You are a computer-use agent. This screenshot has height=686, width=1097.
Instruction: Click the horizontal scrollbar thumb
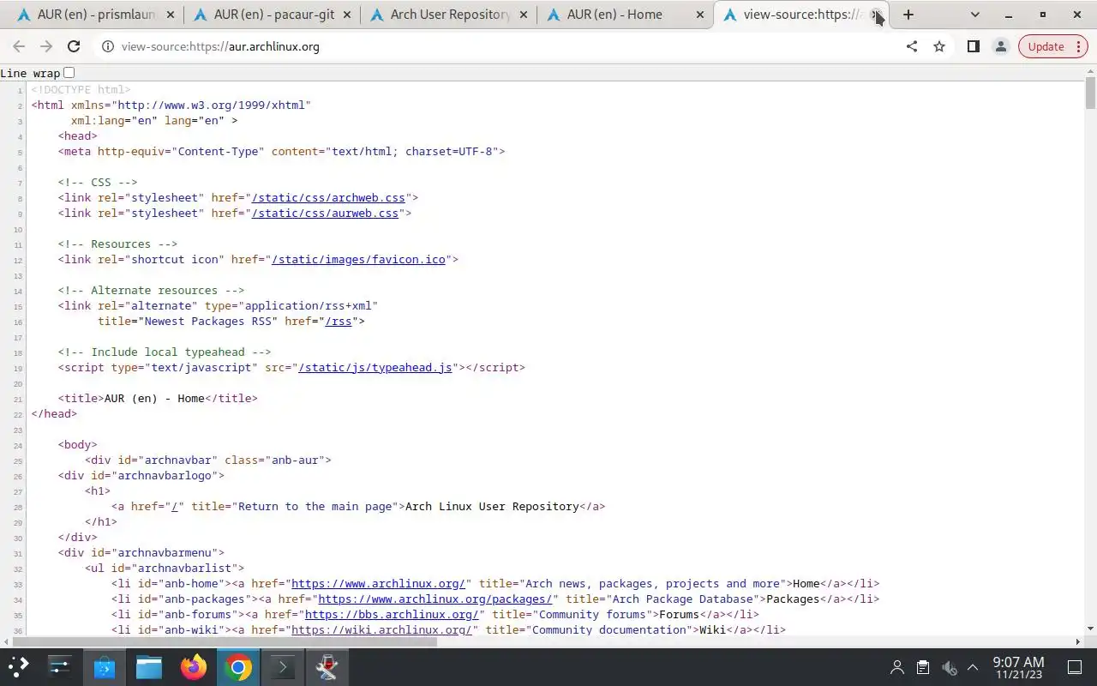point(225,641)
